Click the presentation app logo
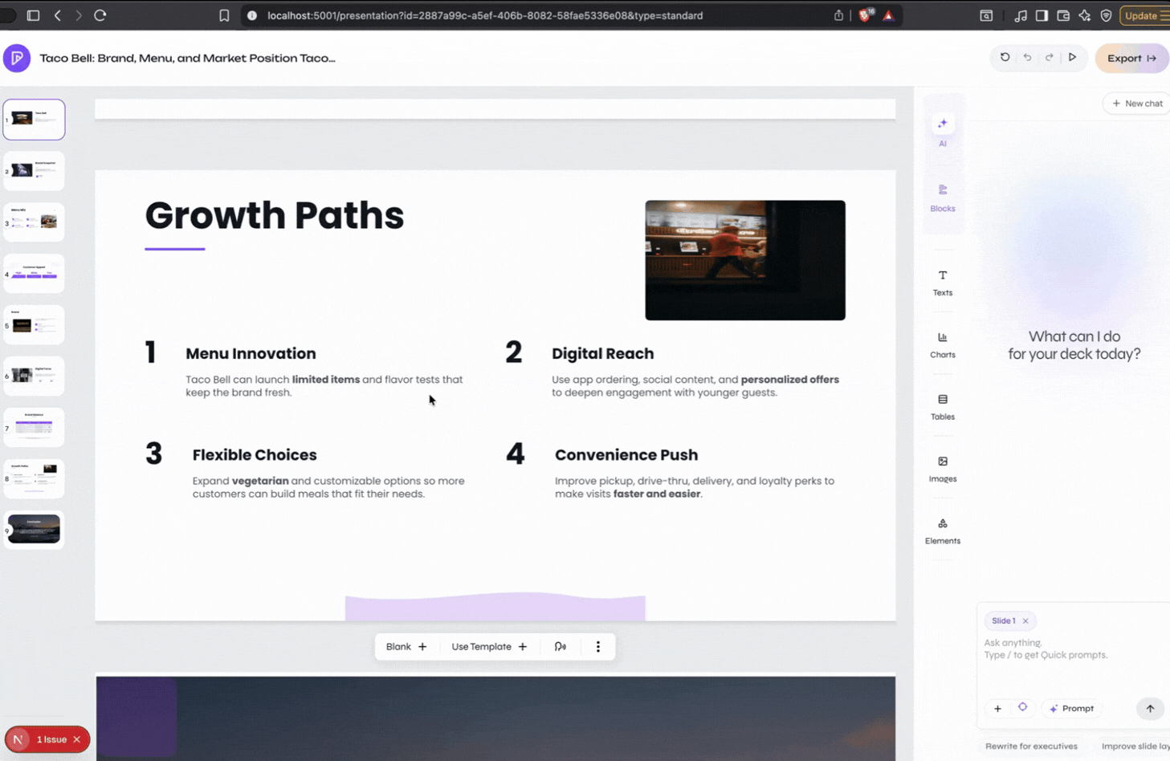 [x=17, y=58]
